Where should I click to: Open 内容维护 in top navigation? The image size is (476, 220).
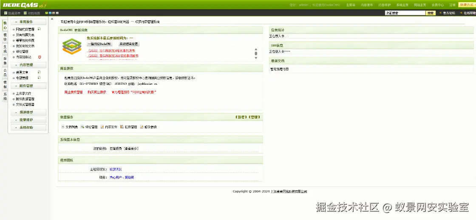click(x=385, y=5)
